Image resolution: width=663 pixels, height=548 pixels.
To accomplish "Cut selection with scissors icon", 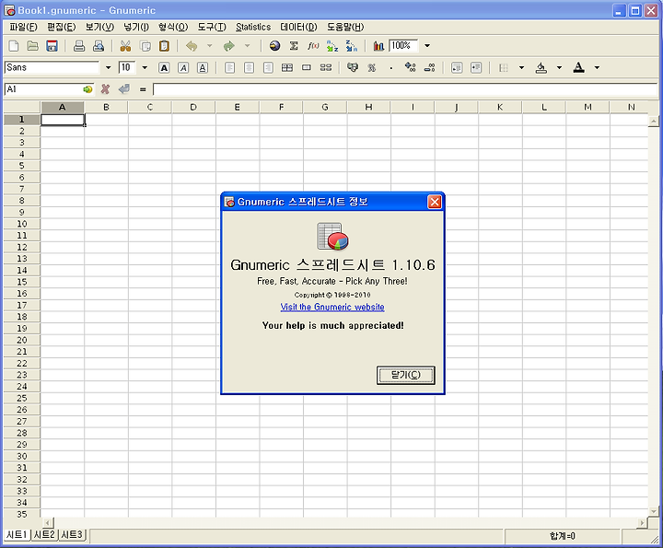I will click(x=125, y=46).
